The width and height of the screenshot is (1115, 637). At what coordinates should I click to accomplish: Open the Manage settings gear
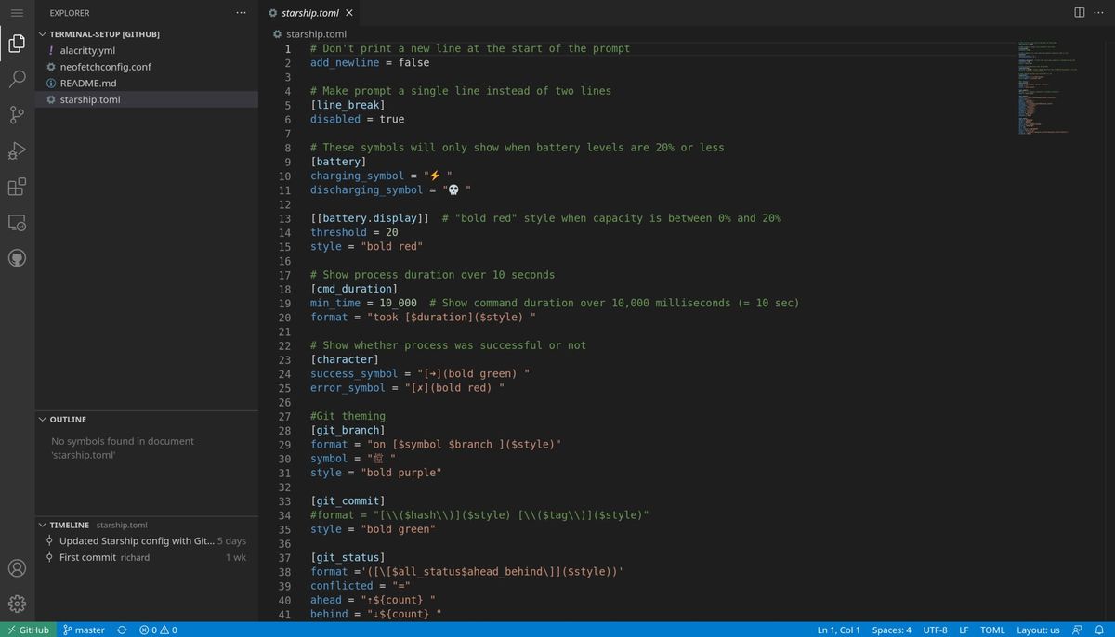click(x=16, y=604)
